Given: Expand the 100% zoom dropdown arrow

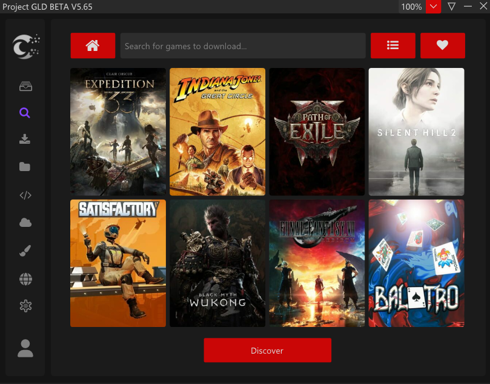Looking at the screenshot, I should tap(433, 7).
